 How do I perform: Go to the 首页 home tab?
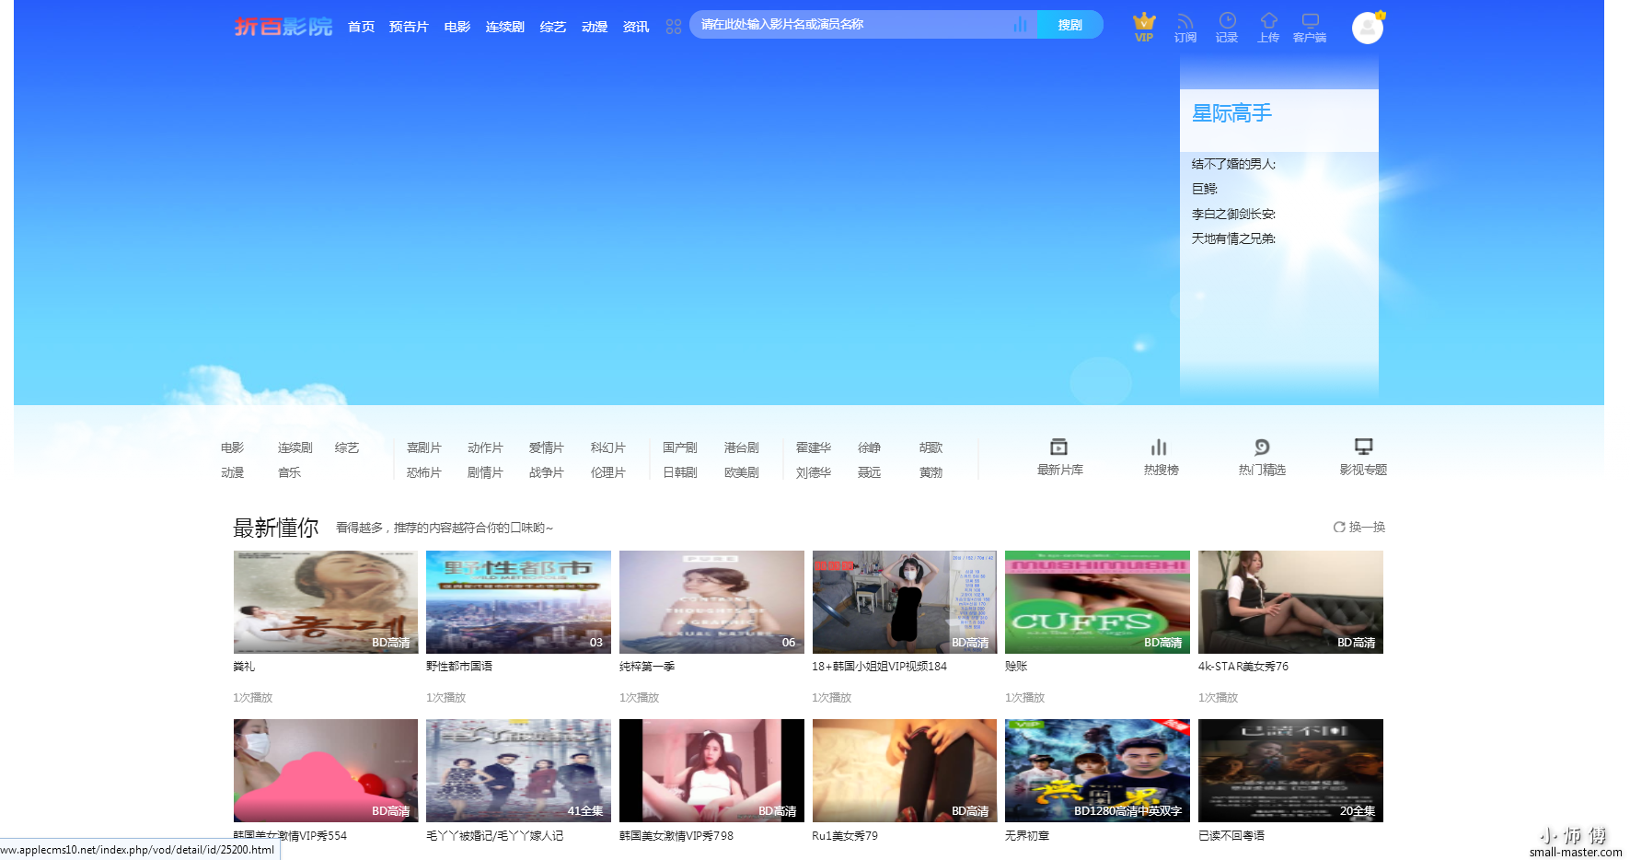(361, 27)
